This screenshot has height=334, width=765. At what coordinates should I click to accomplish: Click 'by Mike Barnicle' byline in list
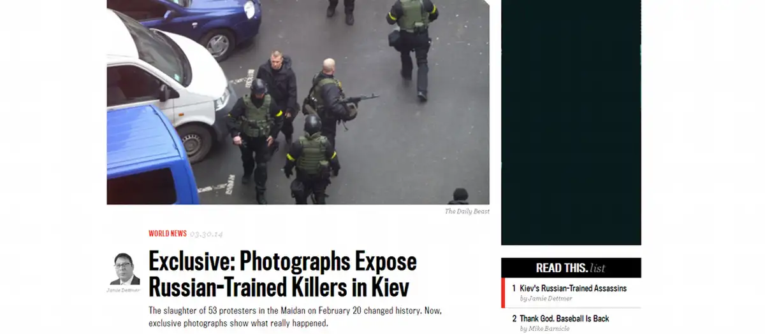pos(544,328)
